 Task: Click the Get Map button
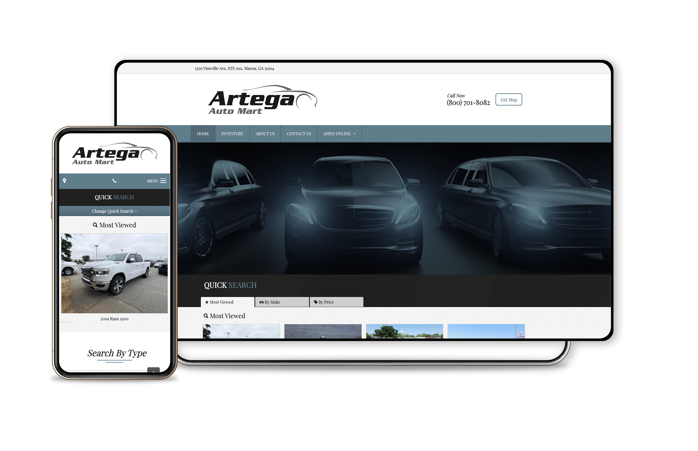[509, 100]
